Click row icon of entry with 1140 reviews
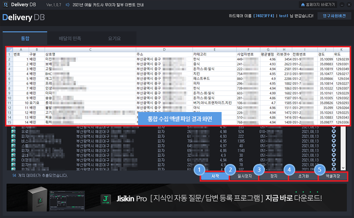This screenshot has width=354, height=218. [13, 151]
